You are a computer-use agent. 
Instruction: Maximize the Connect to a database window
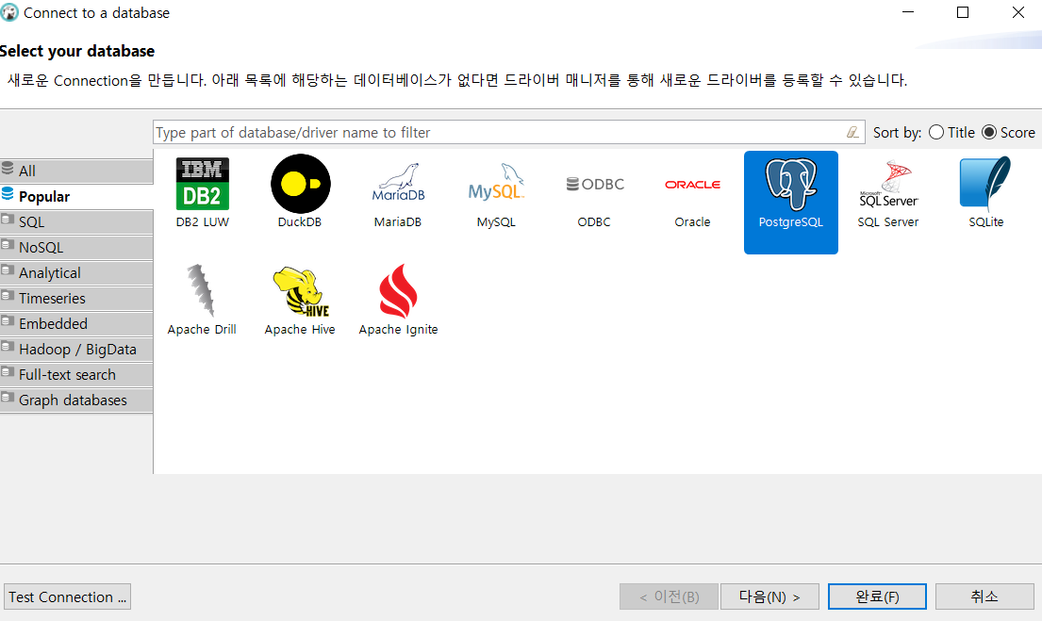963,12
